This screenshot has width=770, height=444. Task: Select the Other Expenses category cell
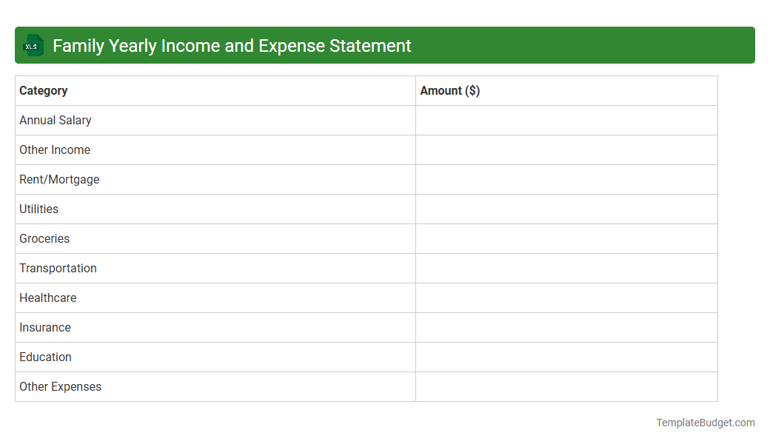tap(60, 386)
